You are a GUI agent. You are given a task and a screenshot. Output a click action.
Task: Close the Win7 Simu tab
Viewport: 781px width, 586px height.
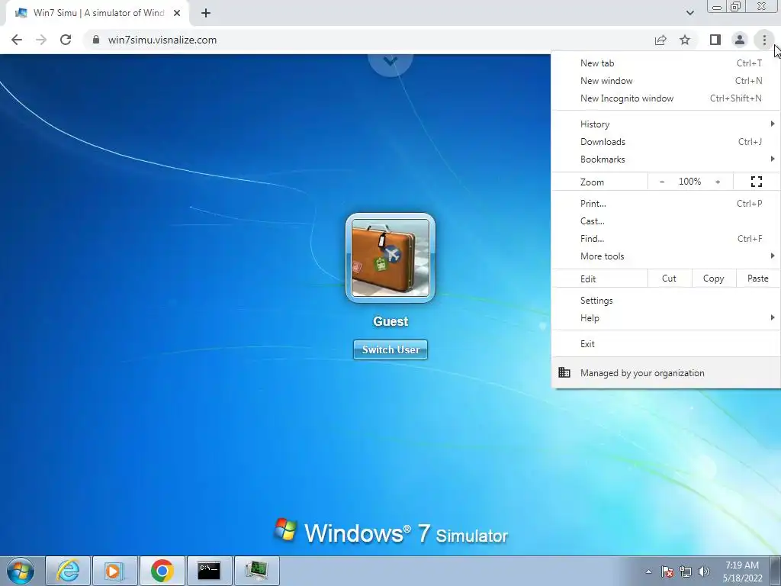(177, 13)
